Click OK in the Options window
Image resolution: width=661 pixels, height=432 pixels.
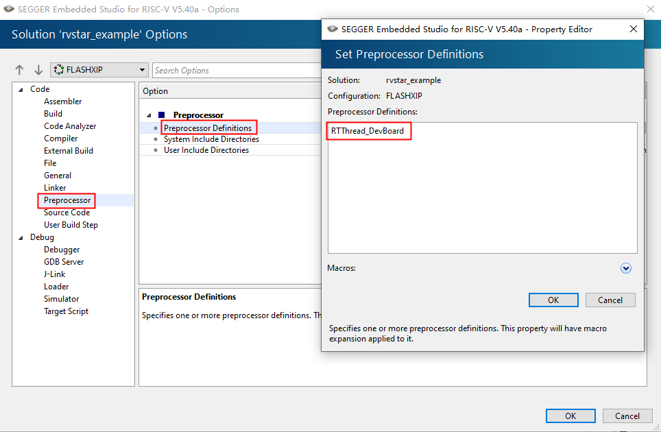coord(570,416)
